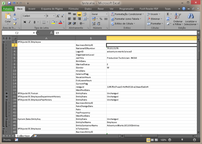Click the save disk icon
202x144 pixels.
click(x=9, y=3)
